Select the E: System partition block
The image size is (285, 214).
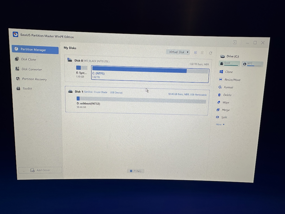(x=82, y=72)
